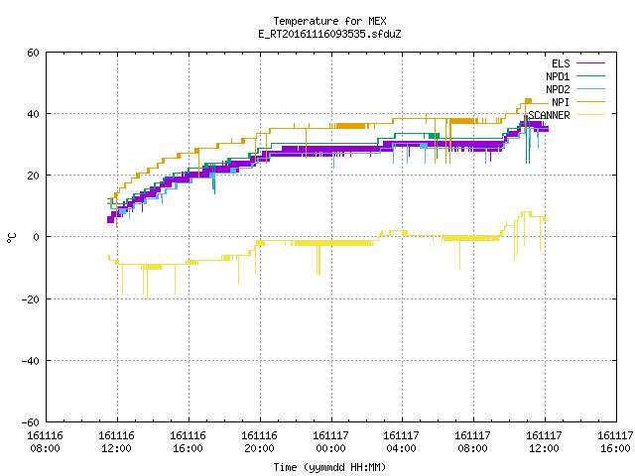Click the x-axis tick 161117 08:00
Image resolution: width=635 pixels, height=476 pixels.
point(472,442)
